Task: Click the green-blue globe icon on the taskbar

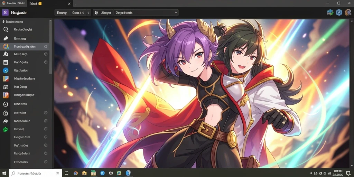Action: coord(119,173)
